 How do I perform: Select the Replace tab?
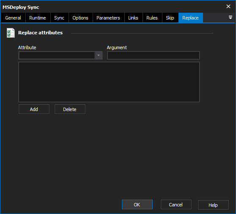(191, 18)
